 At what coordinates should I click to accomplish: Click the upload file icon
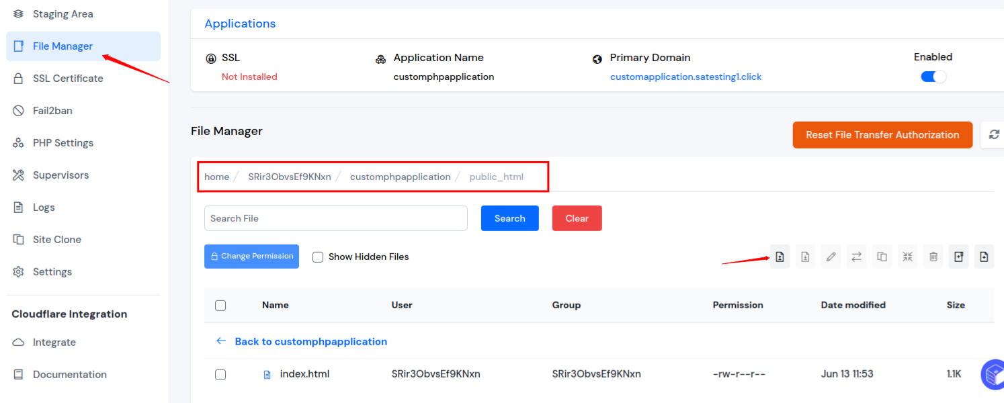pyautogui.click(x=780, y=257)
